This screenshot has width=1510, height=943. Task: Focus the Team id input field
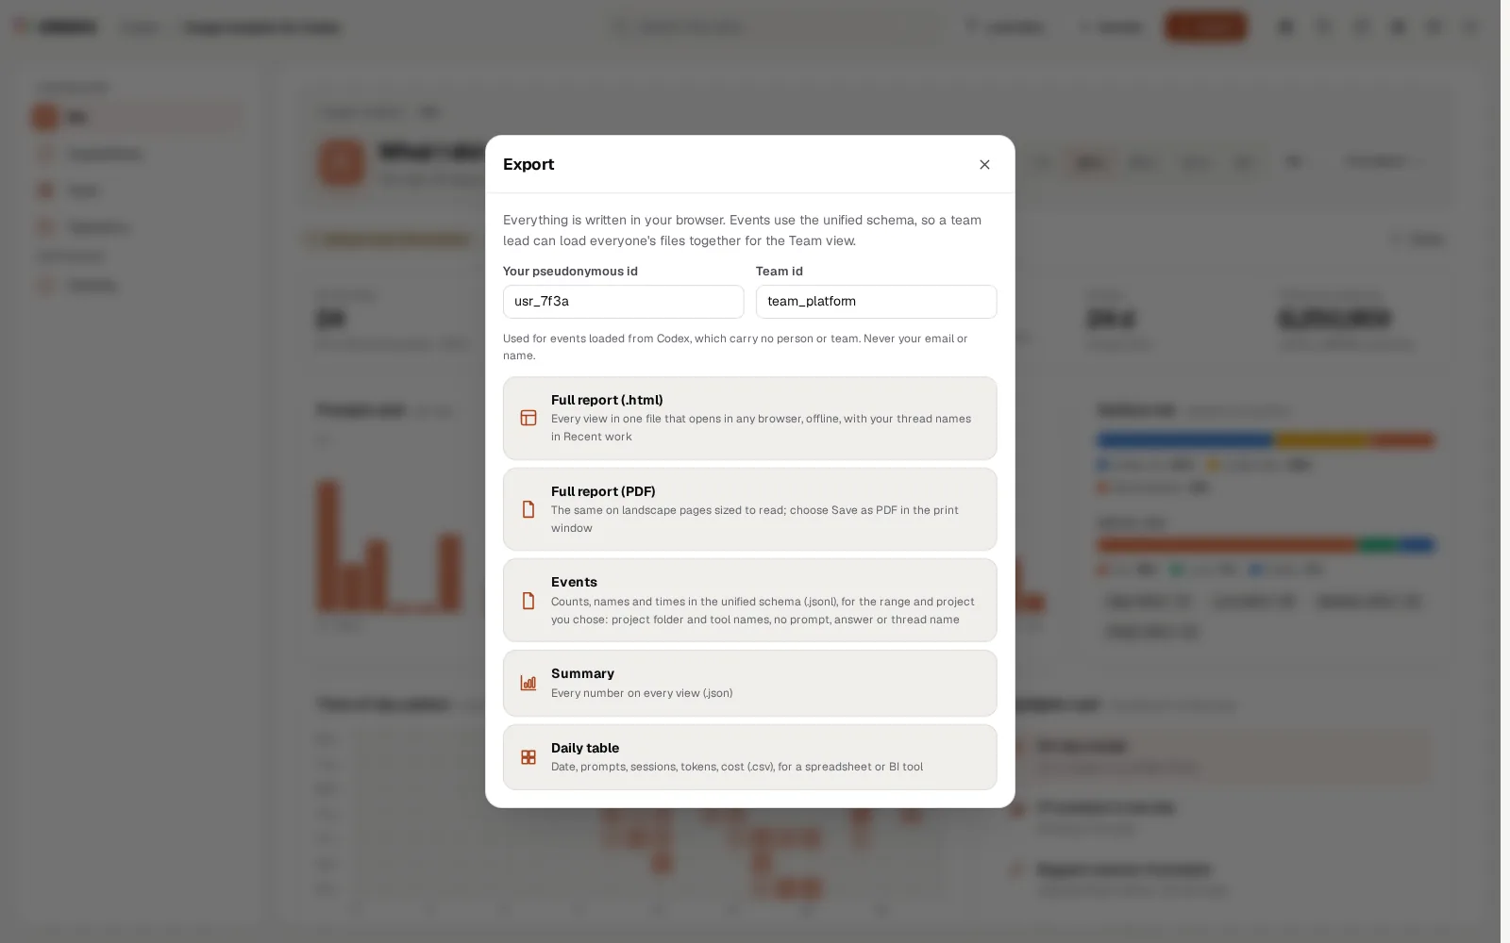tap(876, 302)
